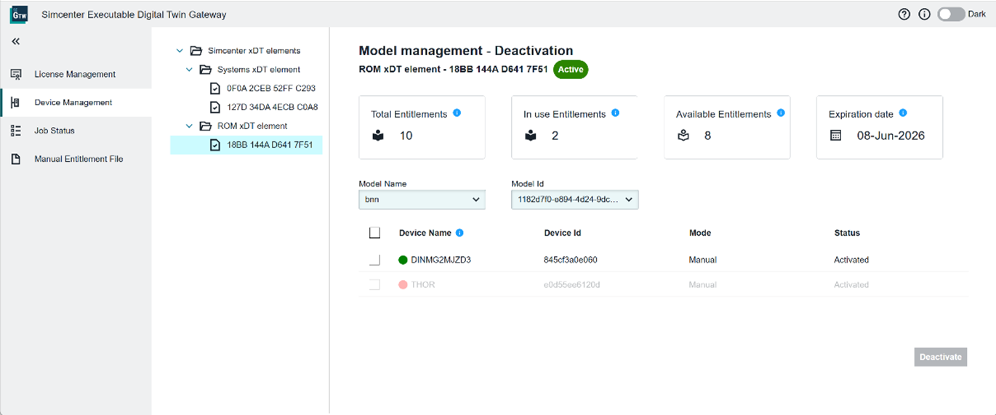Click the Mode column header
This screenshot has height=415, width=996.
[700, 233]
